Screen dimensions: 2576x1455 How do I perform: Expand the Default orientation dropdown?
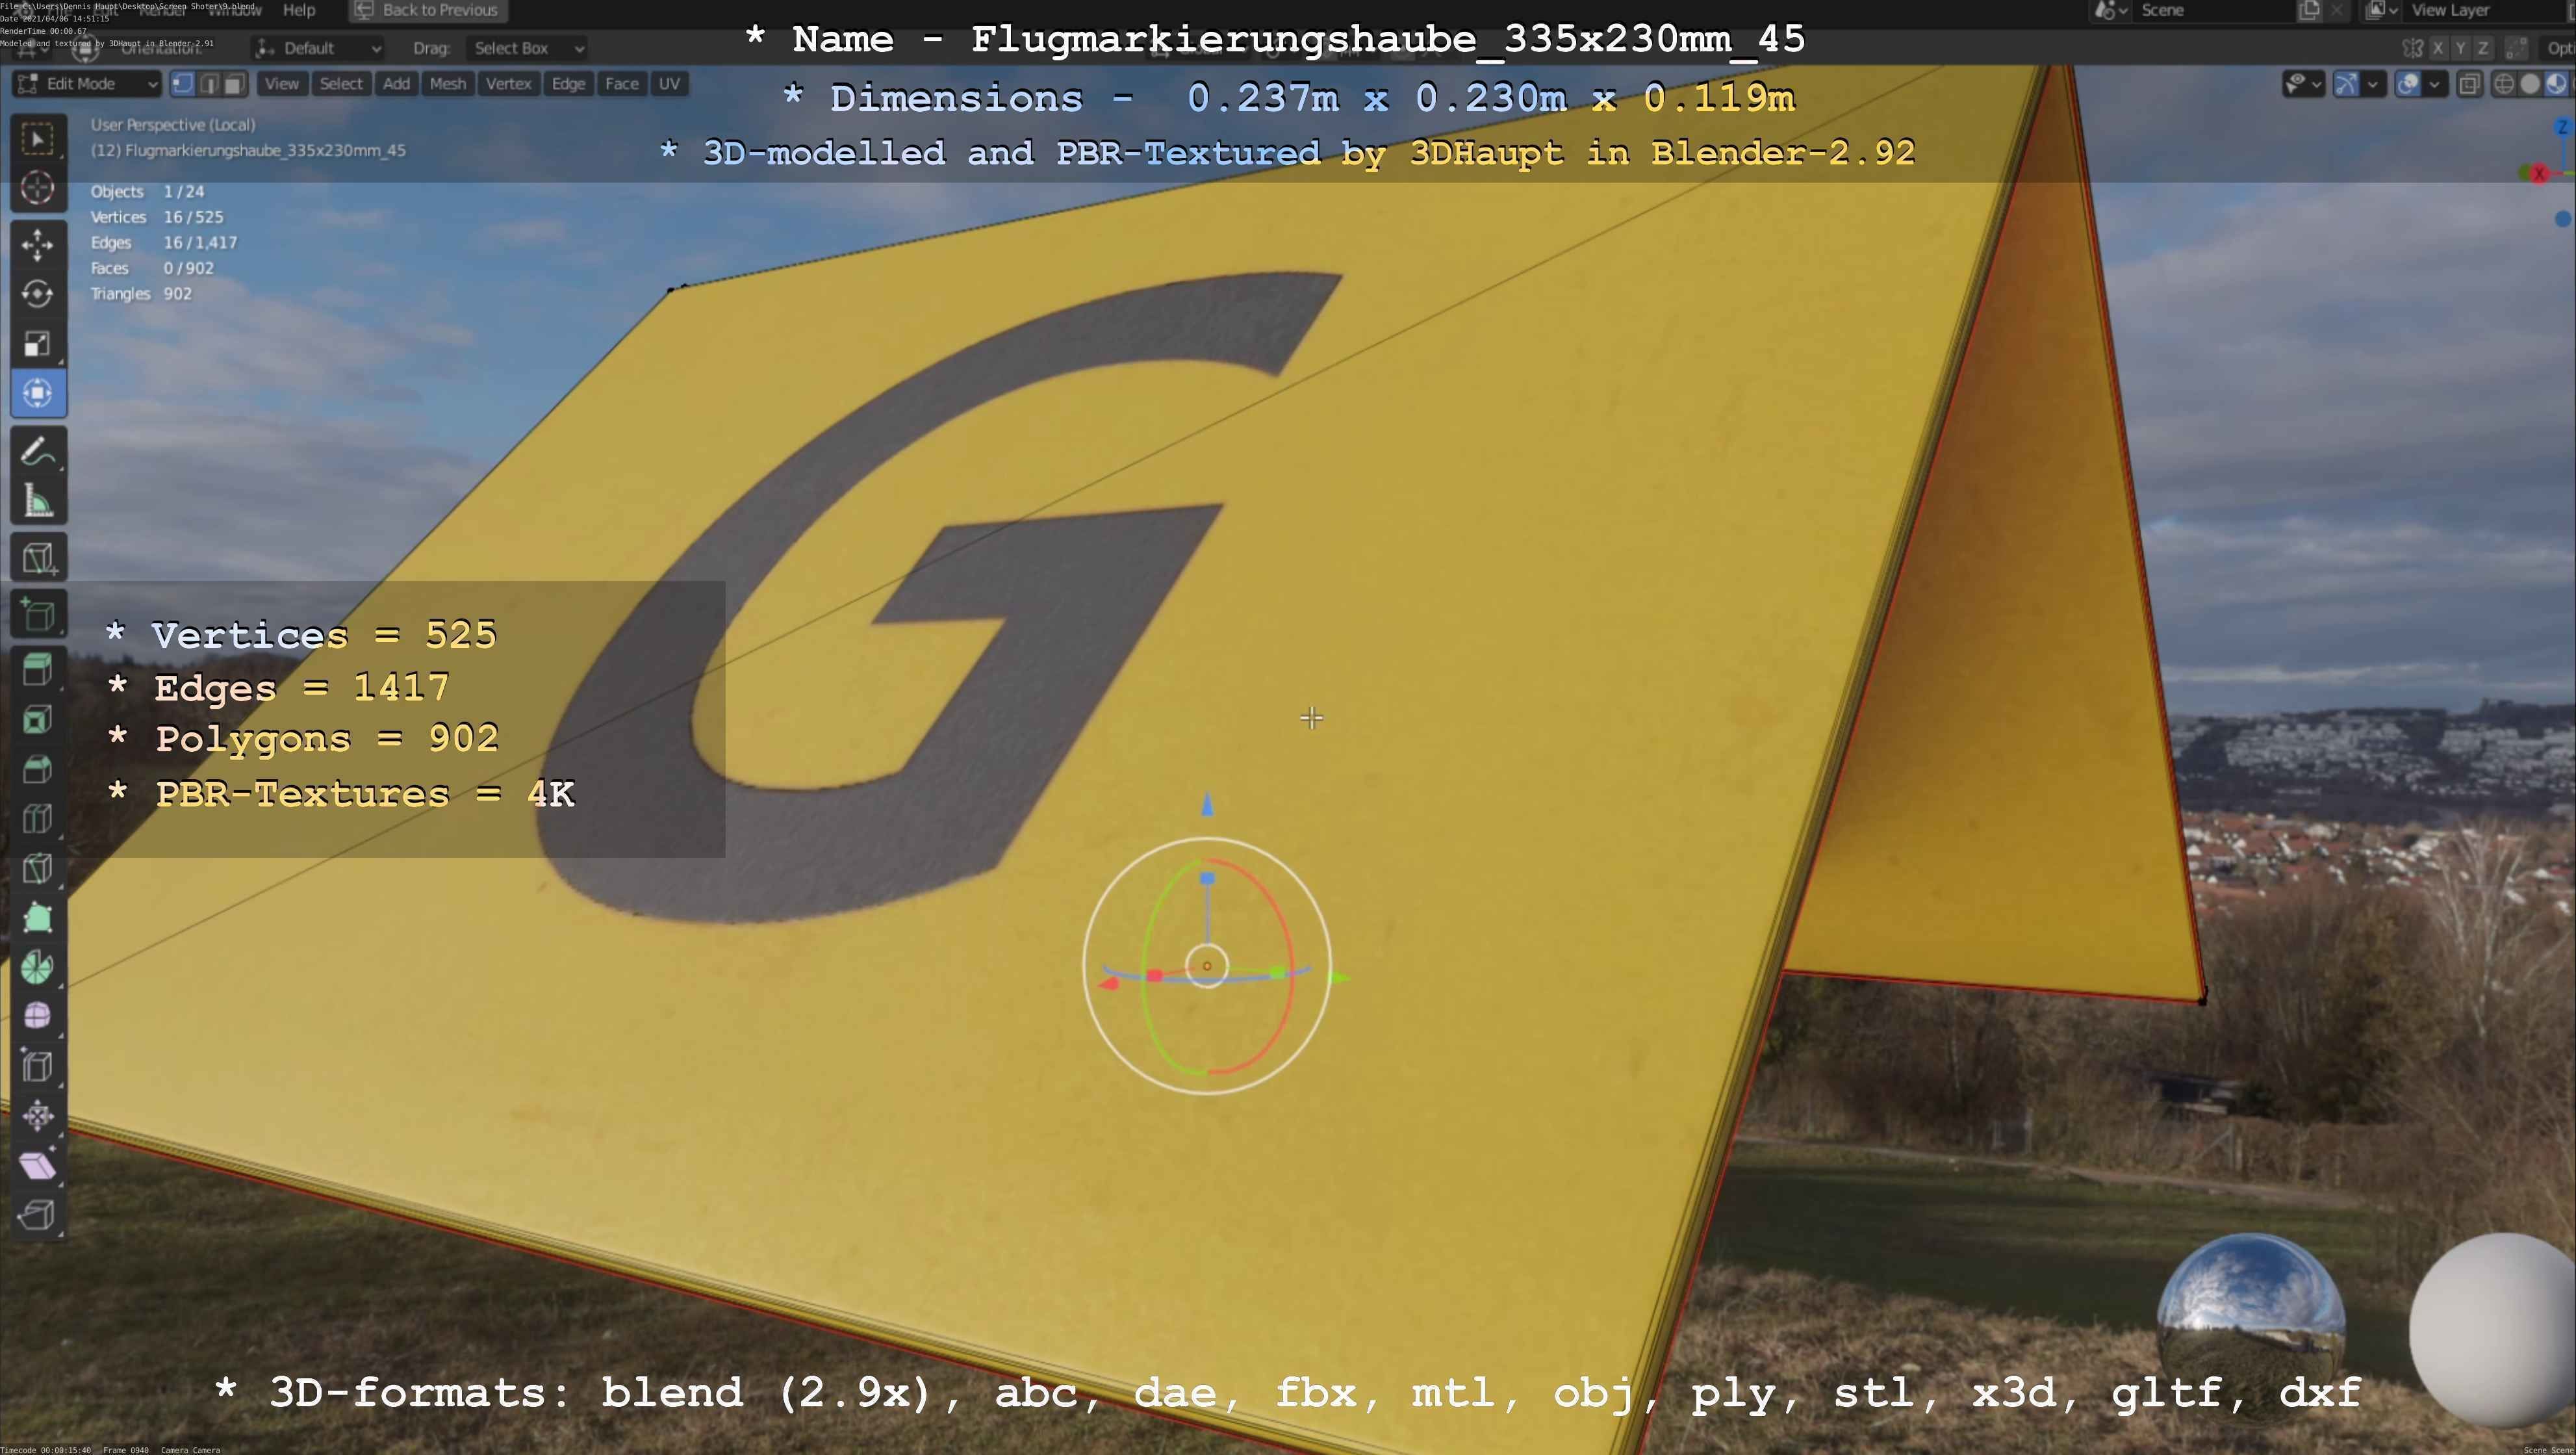coord(318,48)
